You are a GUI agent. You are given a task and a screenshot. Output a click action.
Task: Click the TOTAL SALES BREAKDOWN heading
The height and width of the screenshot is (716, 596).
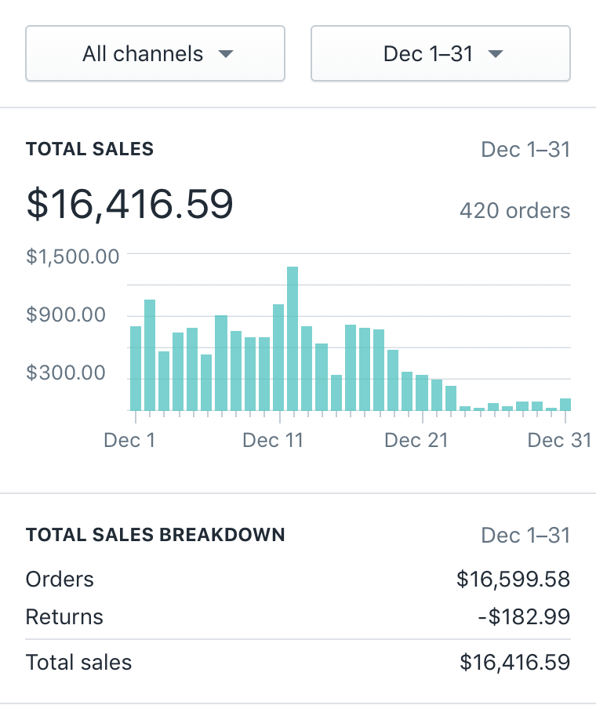[x=155, y=535]
